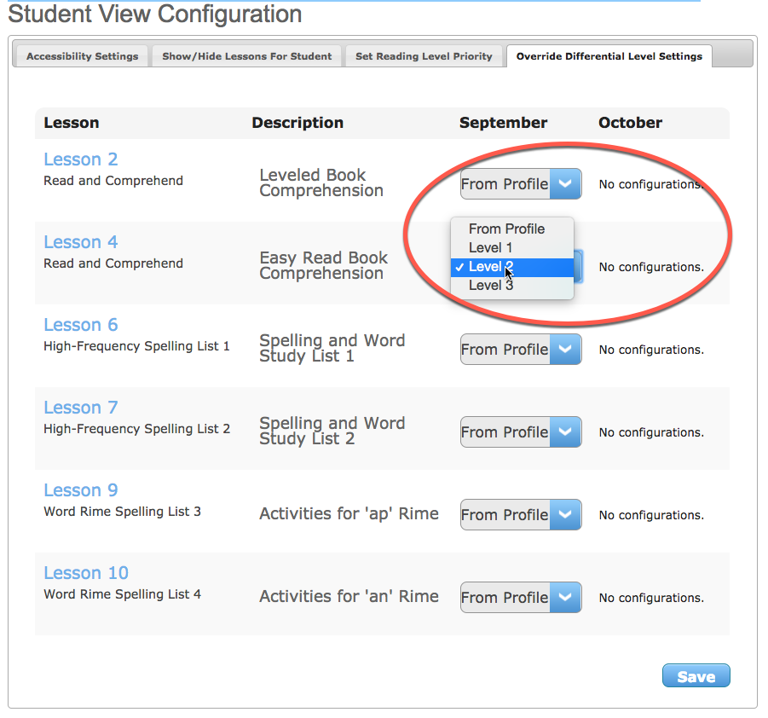Click 'High-Frequency Spelling List 2' subtitle
Image resolution: width=768 pixels, height=718 pixels.
[x=136, y=429]
